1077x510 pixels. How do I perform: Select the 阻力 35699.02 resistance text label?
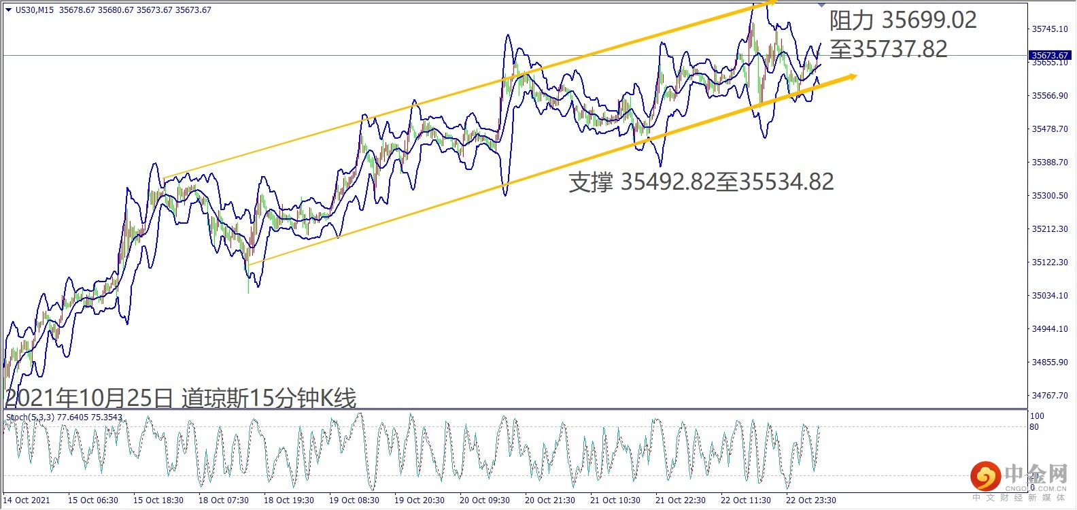[x=903, y=20]
